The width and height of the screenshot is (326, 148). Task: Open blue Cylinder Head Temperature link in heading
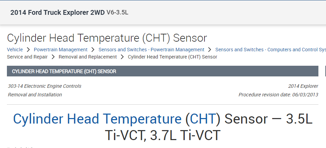pos(97,119)
